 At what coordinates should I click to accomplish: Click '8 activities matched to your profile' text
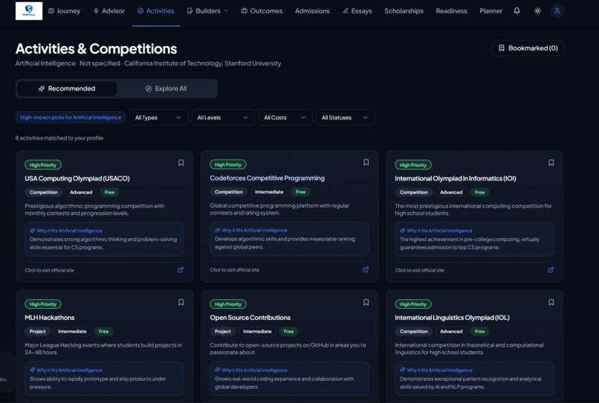pos(59,138)
